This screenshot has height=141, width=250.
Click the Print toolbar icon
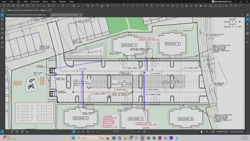click(18, 5)
